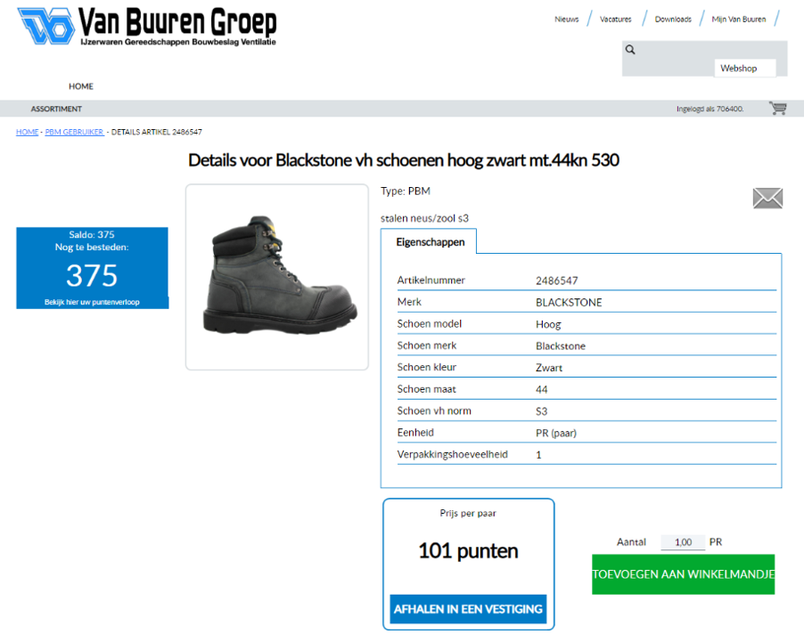Open the Downloads menu link
The height and width of the screenshot is (634, 804).
[x=673, y=20]
